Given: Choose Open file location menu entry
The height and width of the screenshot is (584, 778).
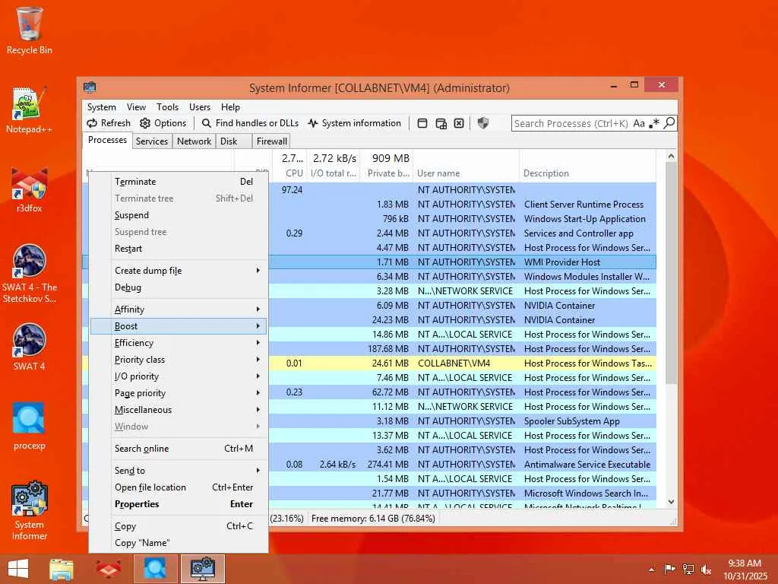Looking at the screenshot, I should click(x=179, y=487).
